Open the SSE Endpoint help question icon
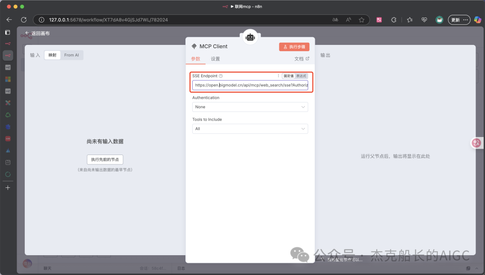This screenshot has width=485, height=275. click(221, 76)
